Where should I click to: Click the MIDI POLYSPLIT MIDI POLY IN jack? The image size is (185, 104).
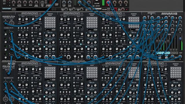pyautogui.click(x=8, y=73)
